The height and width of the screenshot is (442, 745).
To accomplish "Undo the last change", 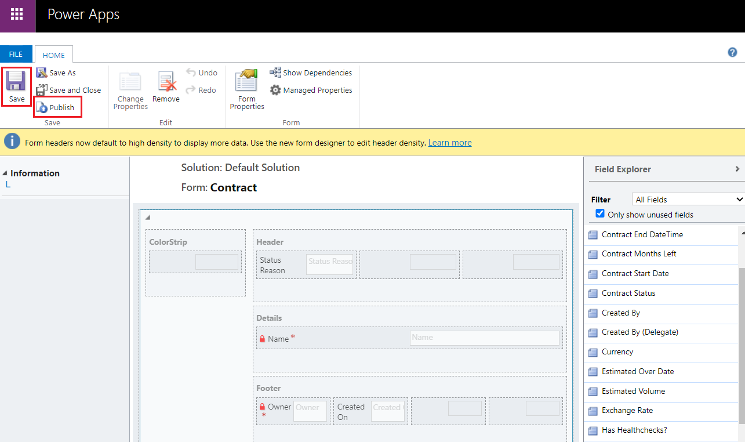I will (x=202, y=73).
